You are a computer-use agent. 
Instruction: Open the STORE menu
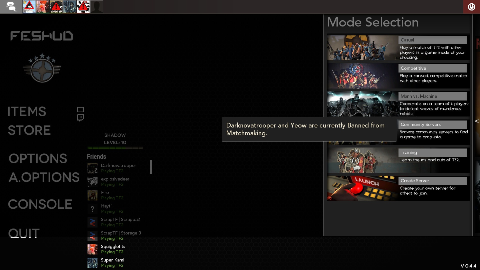click(x=29, y=130)
